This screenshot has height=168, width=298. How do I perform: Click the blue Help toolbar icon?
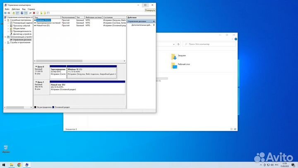[22, 13]
